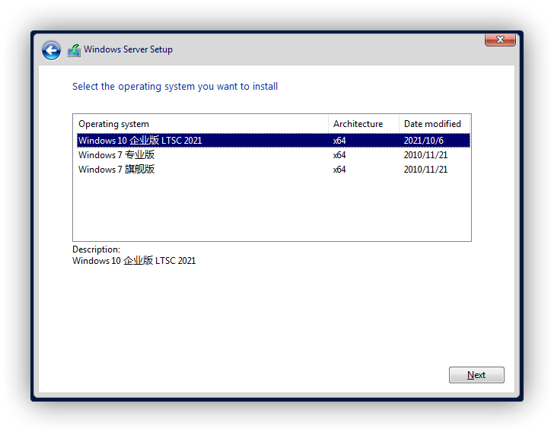Click x64 in the Windows 7 专业版 row
The height and width of the screenshot is (432, 554).
(339, 155)
